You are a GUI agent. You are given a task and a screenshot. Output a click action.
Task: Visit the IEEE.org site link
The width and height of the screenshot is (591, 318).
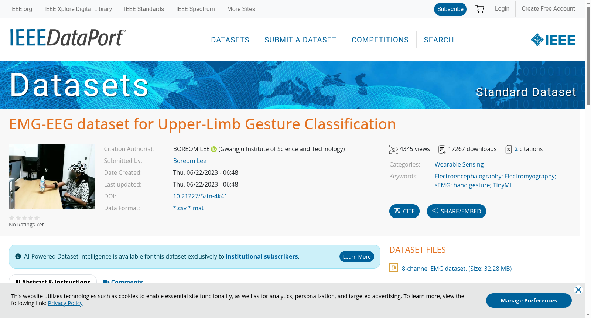(x=21, y=9)
